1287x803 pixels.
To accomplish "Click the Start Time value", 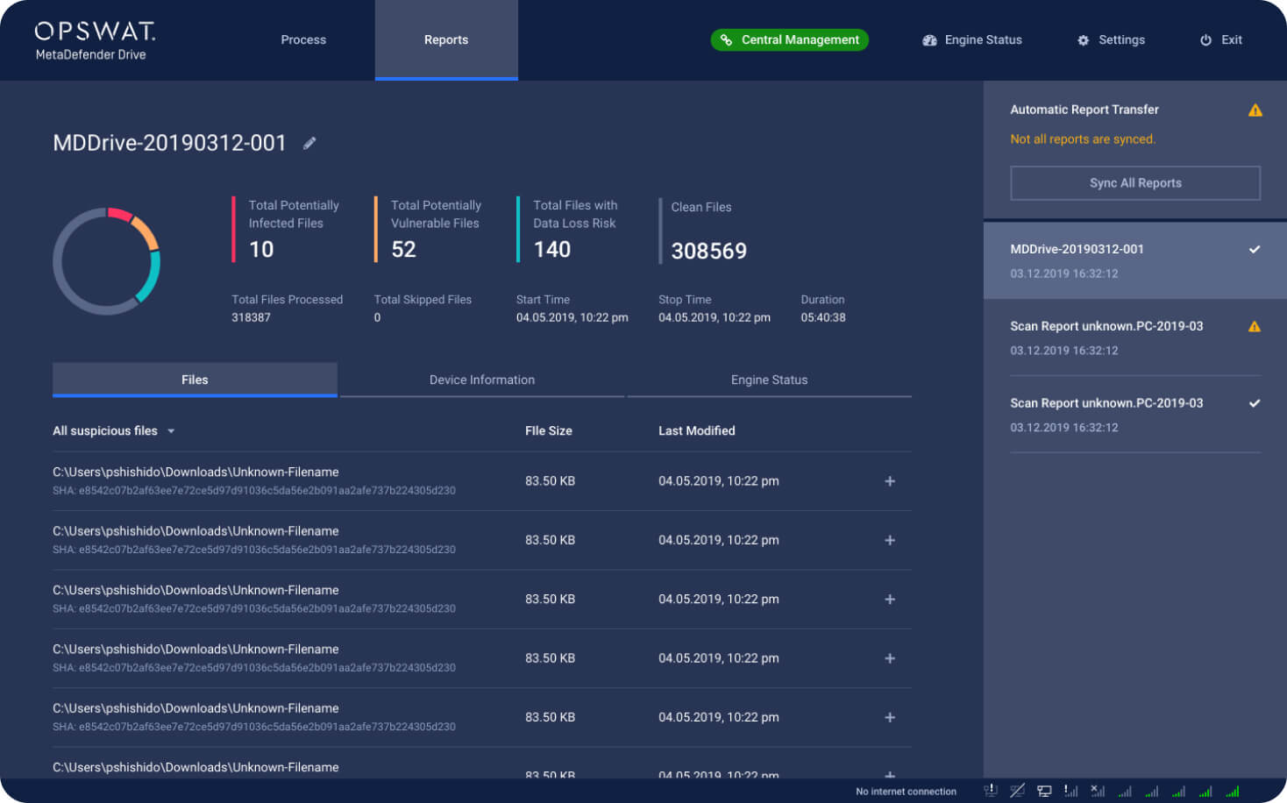I will tap(572, 317).
